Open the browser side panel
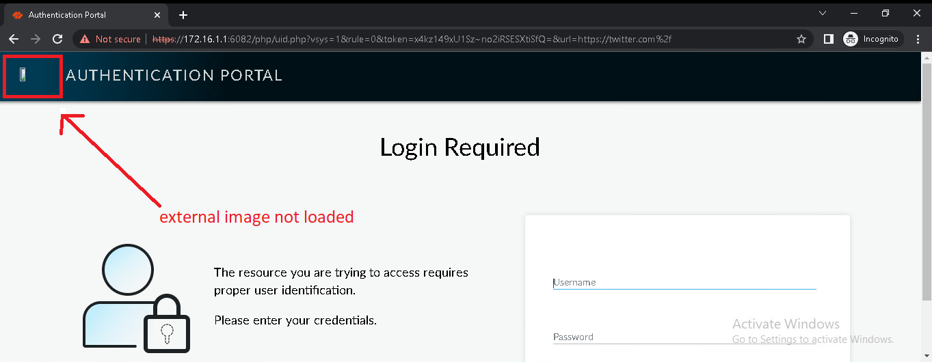 [828, 39]
